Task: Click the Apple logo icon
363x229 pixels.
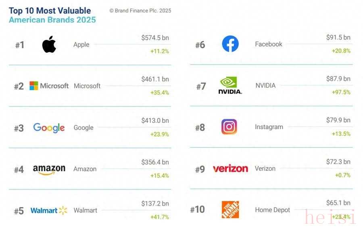Action: (49, 44)
